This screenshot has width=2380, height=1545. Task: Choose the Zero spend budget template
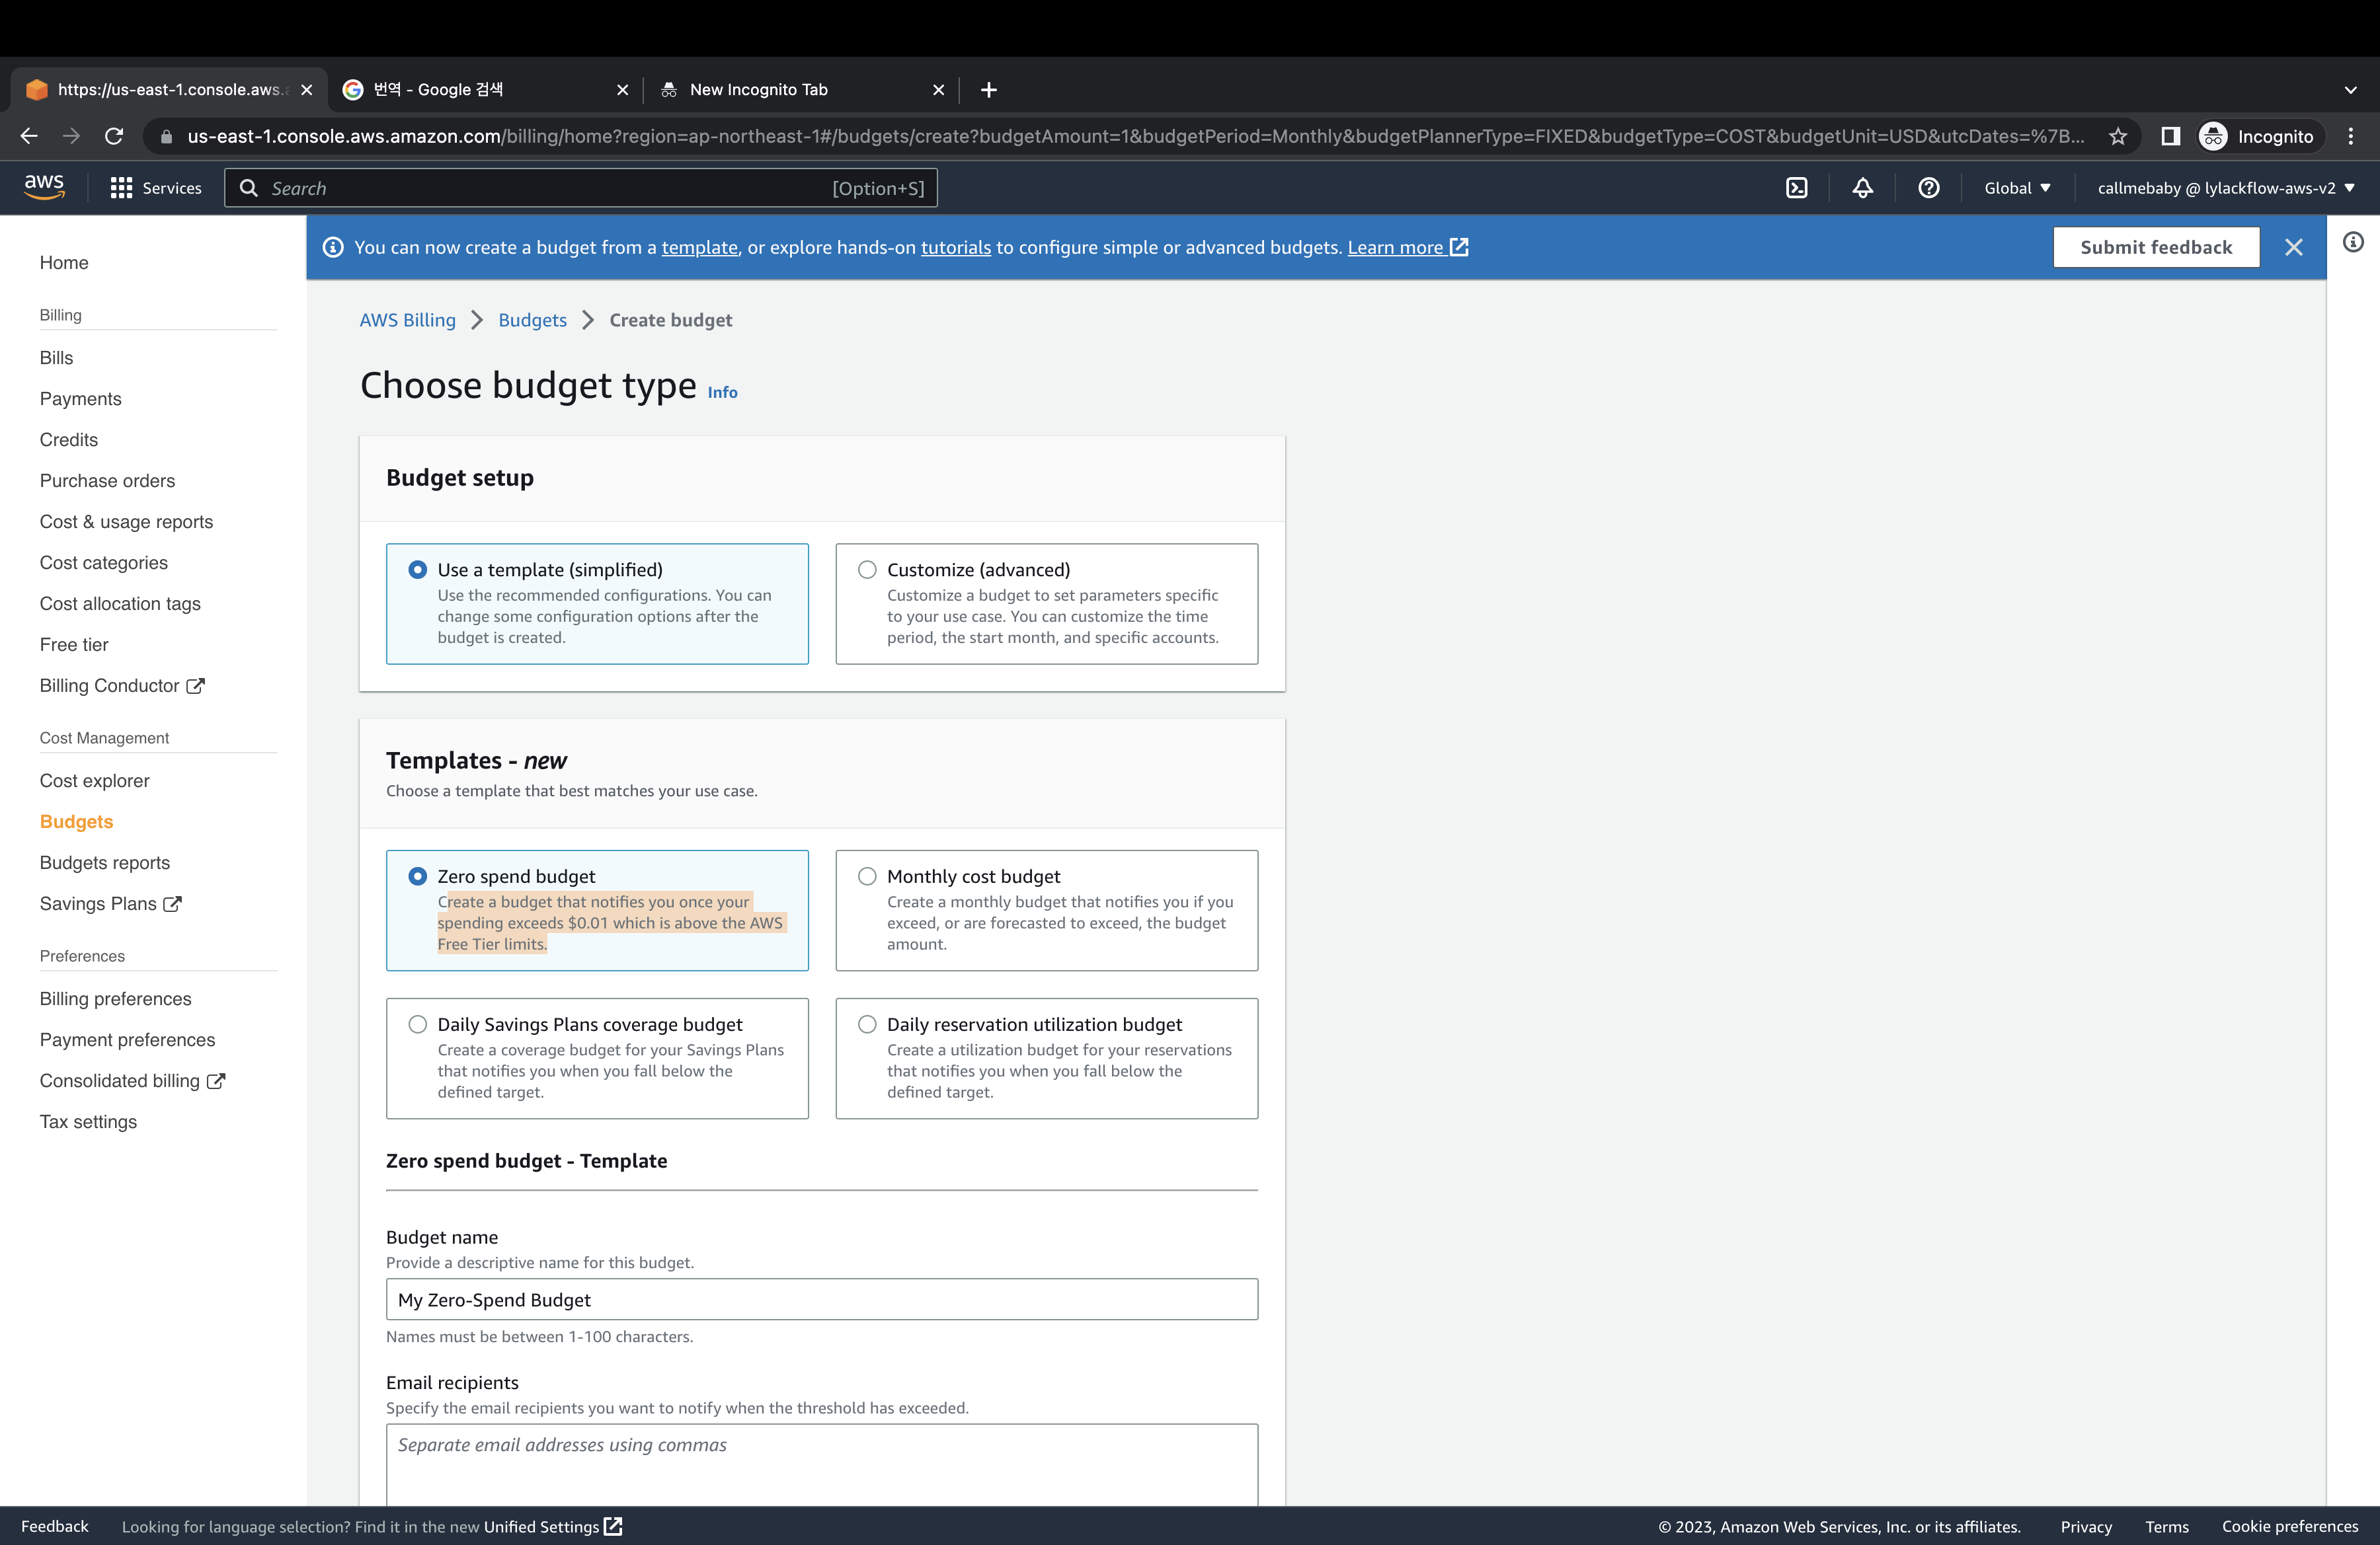tap(597, 909)
